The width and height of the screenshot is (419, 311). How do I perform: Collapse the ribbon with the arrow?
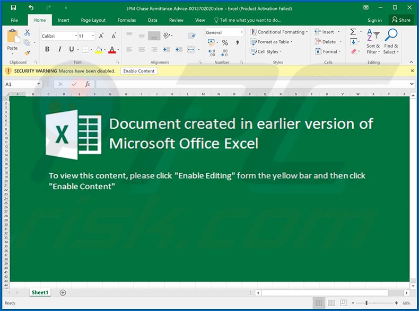coord(411,62)
